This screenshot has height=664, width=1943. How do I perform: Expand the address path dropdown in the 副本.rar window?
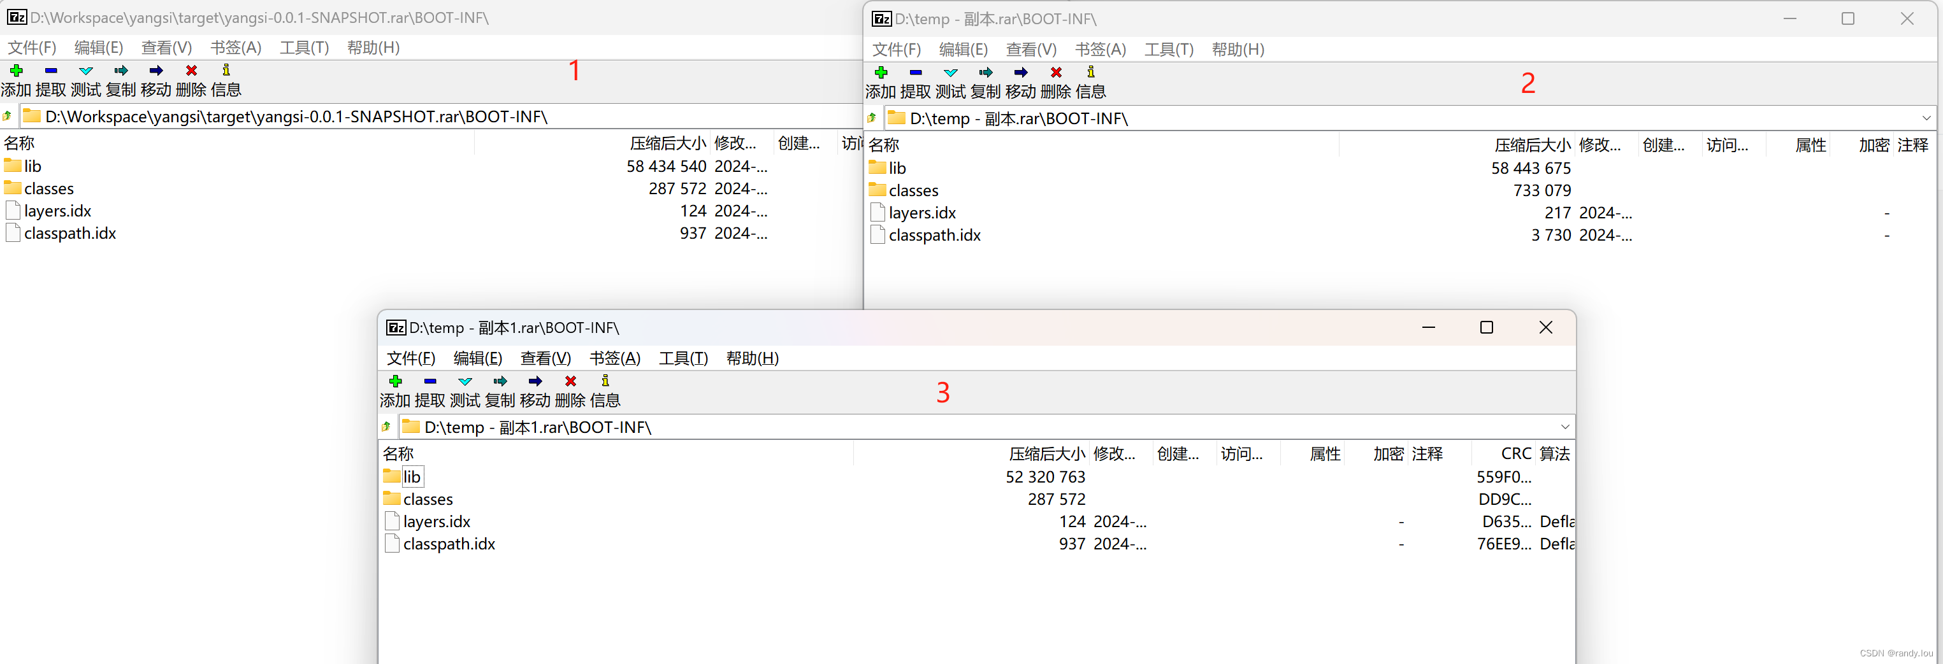(1926, 118)
